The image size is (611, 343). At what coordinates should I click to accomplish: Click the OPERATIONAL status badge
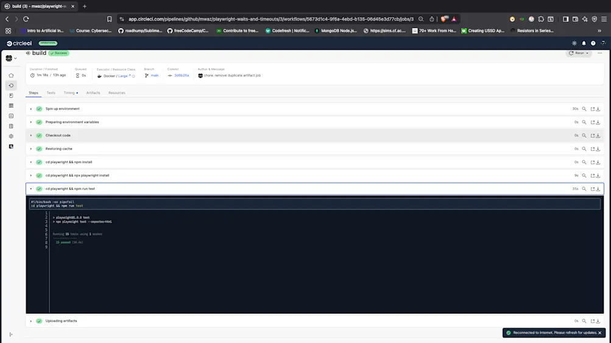tap(48, 43)
